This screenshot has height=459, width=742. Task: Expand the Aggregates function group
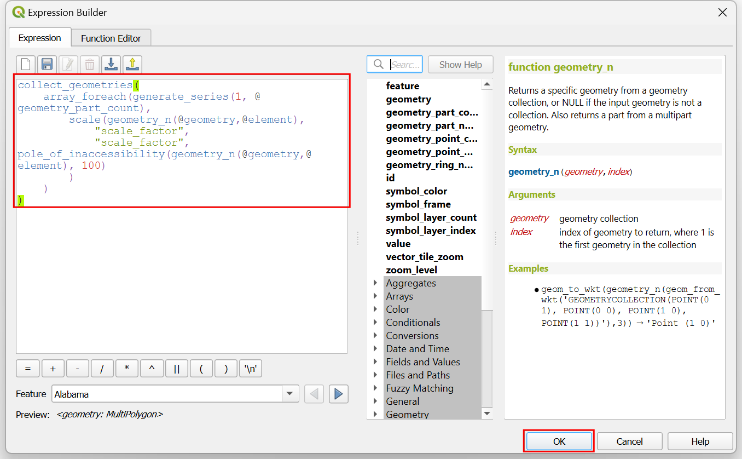click(375, 283)
